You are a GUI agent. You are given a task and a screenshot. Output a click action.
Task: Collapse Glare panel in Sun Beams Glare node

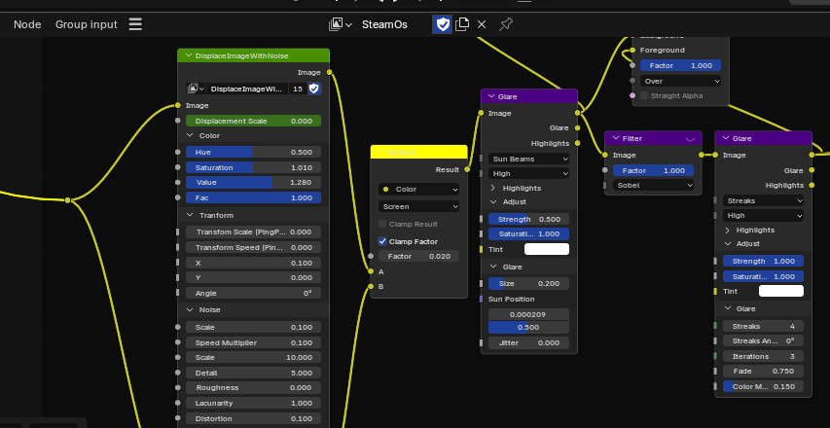click(x=492, y=267)
